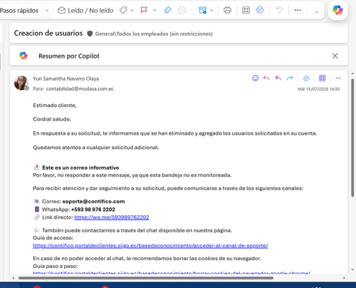Click the categorize tag icon

[123, 10]
